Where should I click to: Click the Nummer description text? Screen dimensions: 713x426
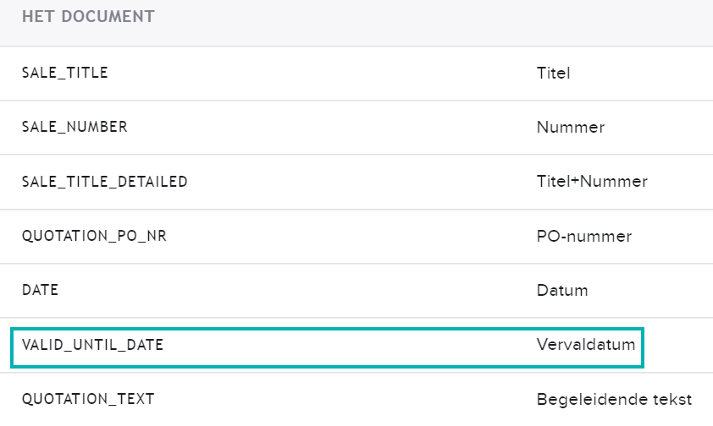(571, 128)
